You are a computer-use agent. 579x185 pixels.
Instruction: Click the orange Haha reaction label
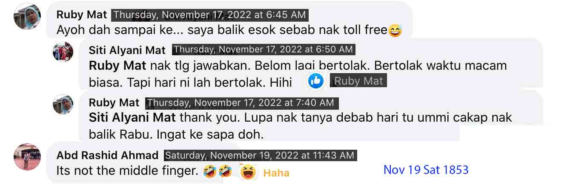tap(276, 173)
